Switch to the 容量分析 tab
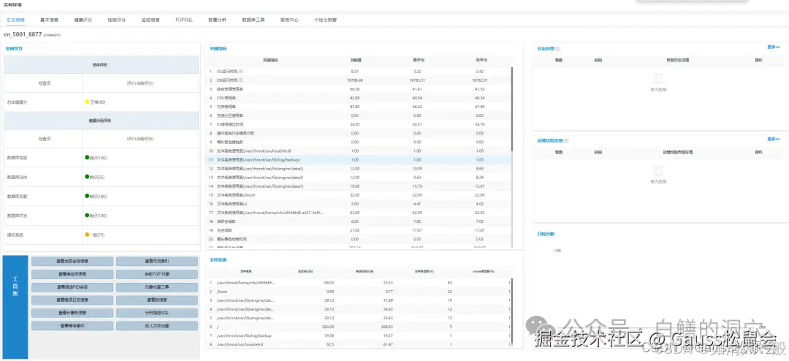 pyautogui.click(x=218, y=20)
